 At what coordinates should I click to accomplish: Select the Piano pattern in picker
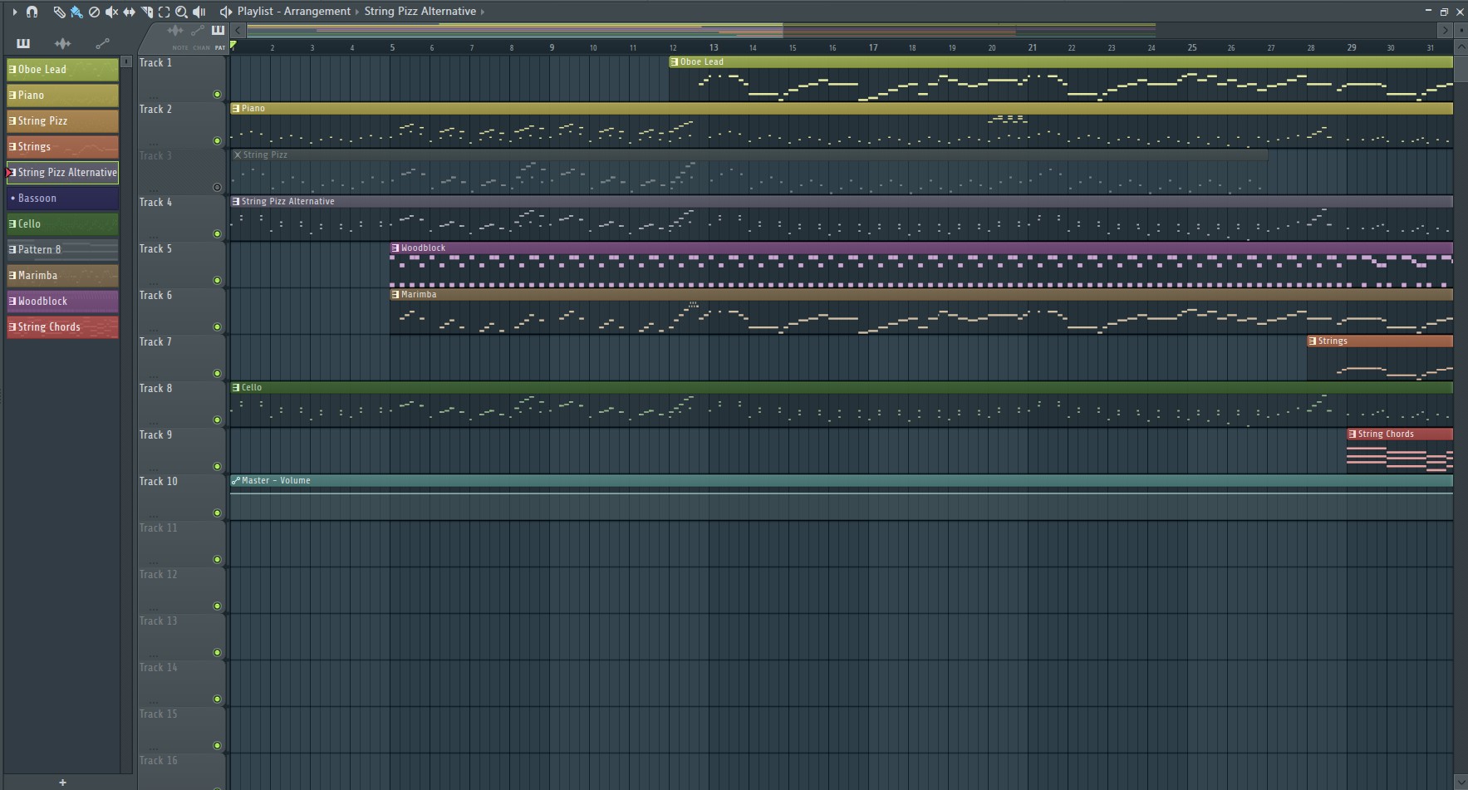pyautogui.click(x=62, y=96)
